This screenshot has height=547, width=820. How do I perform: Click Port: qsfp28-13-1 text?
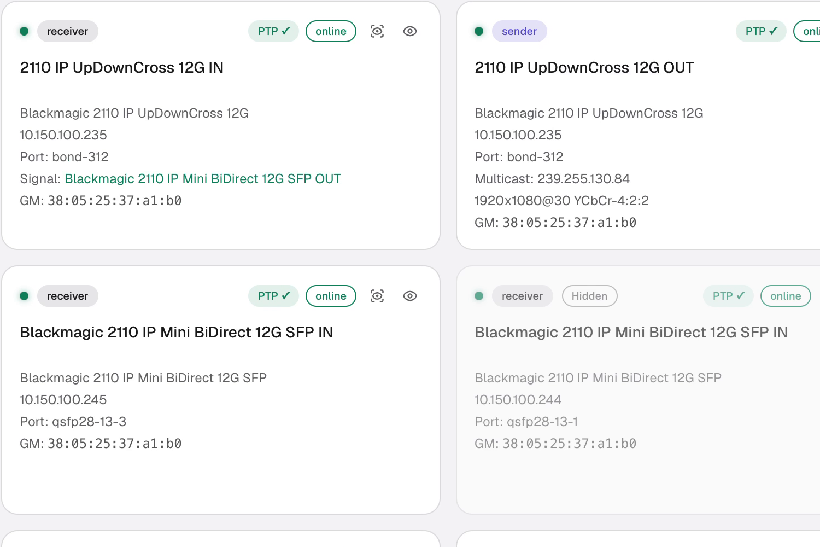point(526,422)
